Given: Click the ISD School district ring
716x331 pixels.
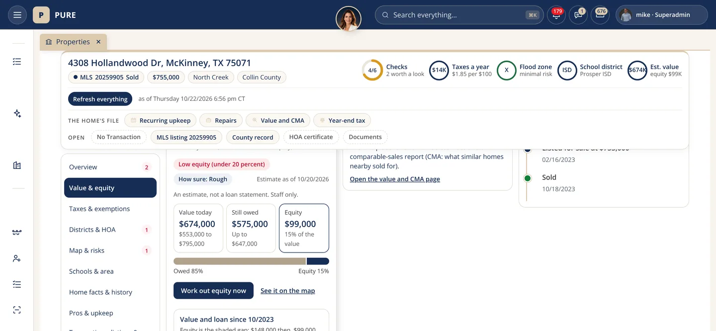Looking at the screenshot, I should click(x=567, y=70).
